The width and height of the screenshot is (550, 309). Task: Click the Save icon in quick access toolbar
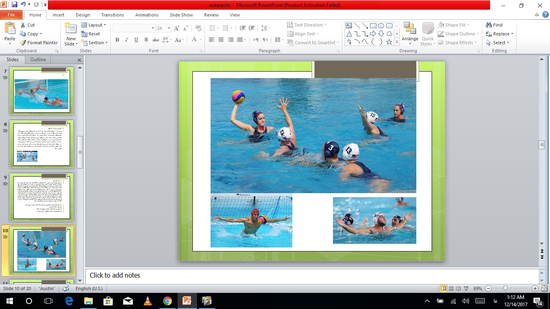click(14, 5)
